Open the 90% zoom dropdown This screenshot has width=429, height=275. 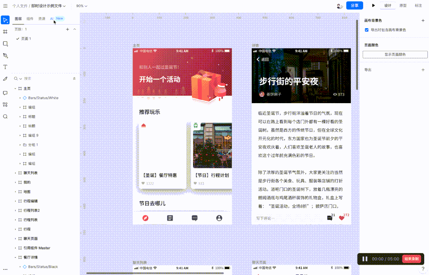[81, 6]
